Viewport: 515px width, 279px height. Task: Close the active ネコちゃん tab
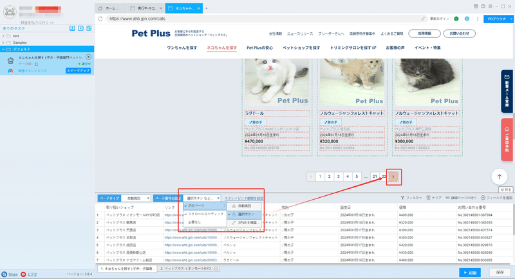[198, 8]
